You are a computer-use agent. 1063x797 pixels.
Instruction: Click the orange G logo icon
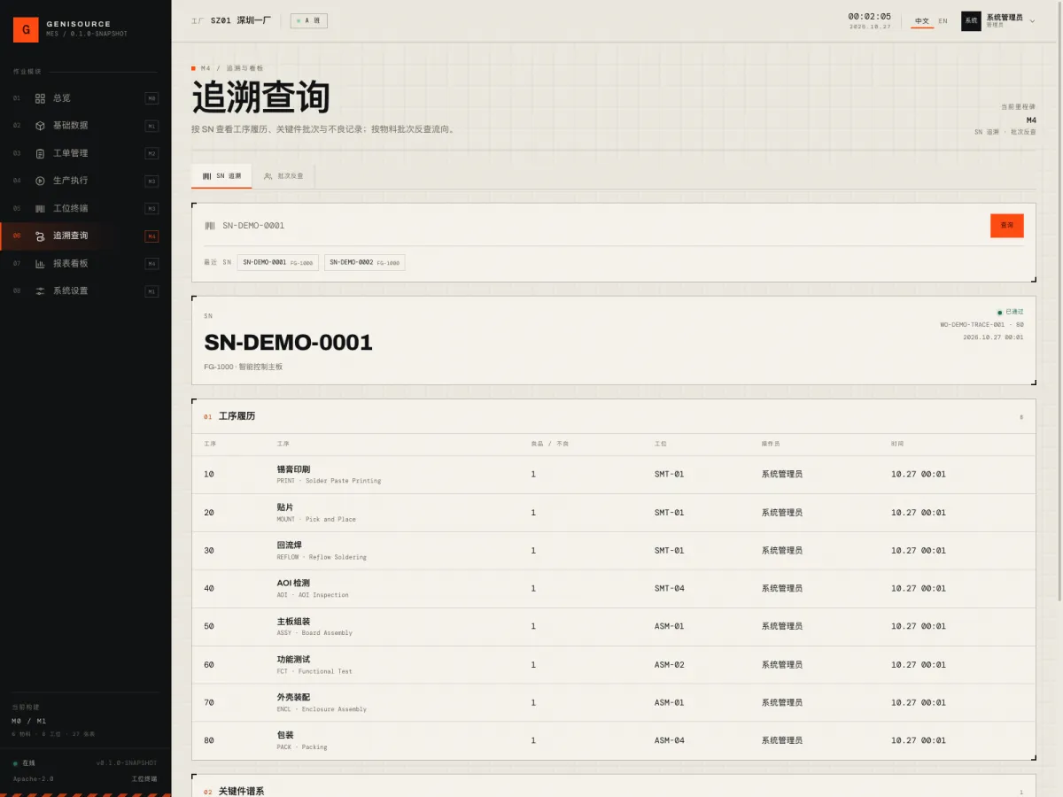[26, 29]
